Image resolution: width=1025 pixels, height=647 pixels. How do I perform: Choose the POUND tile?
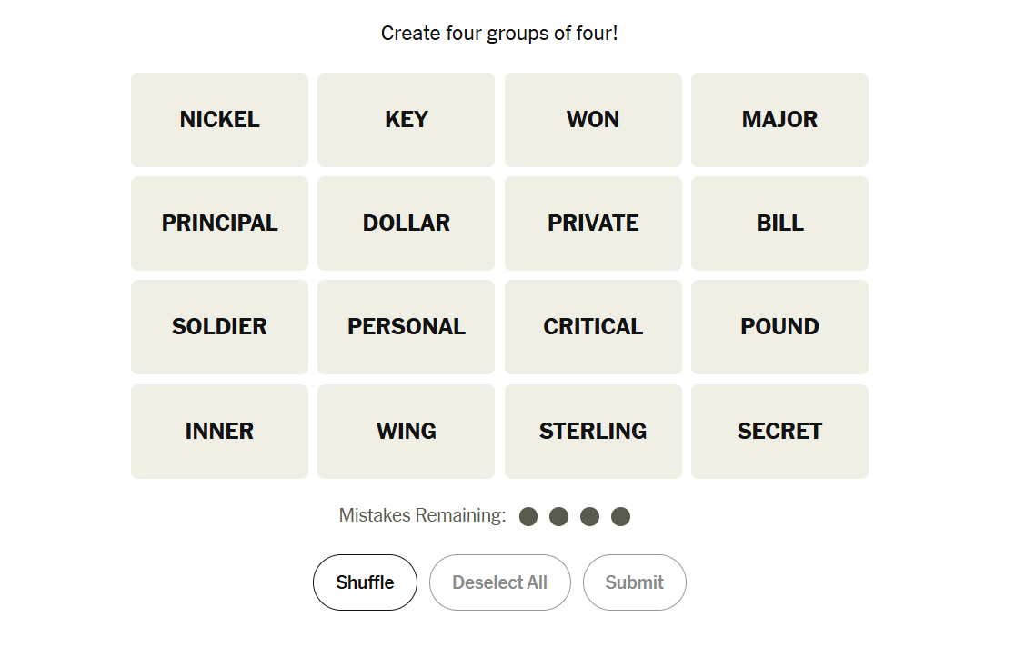779,327
